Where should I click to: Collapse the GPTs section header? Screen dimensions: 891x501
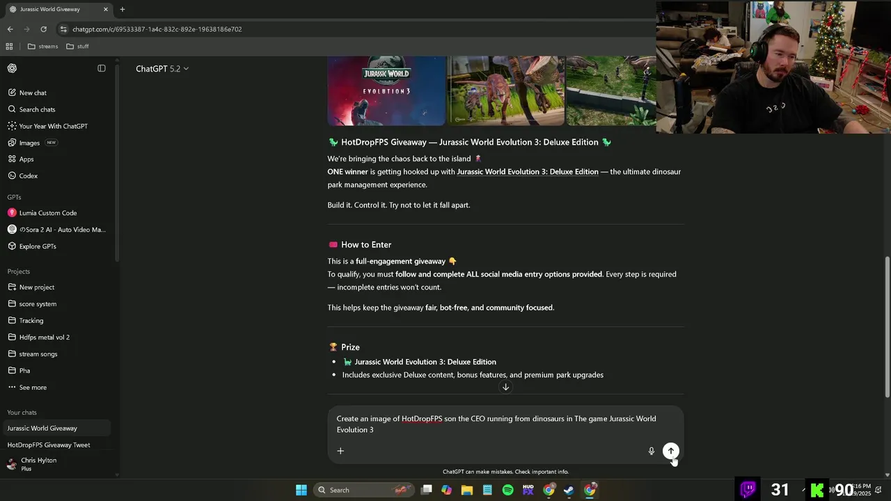click(x=14, y=197)
